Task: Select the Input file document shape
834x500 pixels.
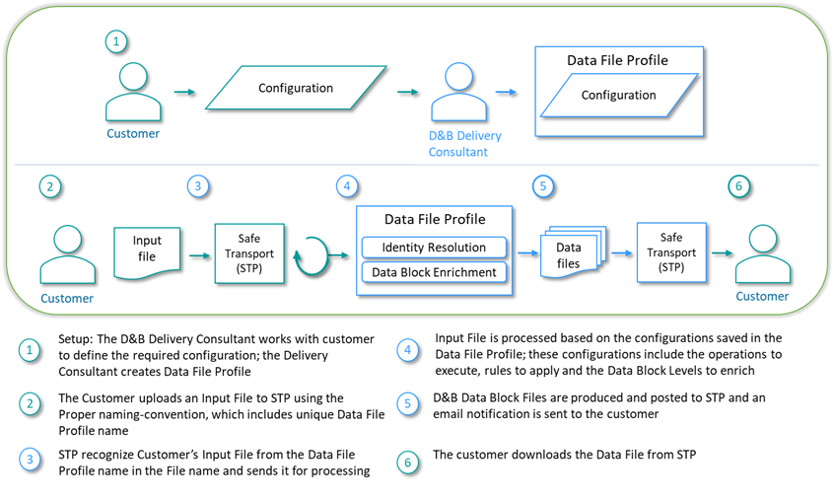Action: point(147,253)
